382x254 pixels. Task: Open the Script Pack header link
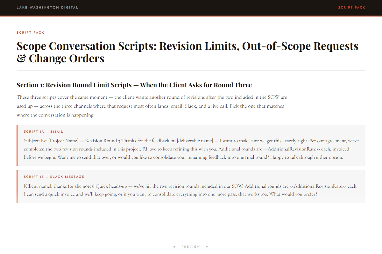tap(351, 8)
